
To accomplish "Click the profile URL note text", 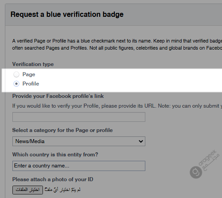I will click(x=117, y=106).
